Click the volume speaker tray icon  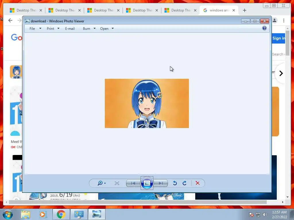tap(265, 215)
